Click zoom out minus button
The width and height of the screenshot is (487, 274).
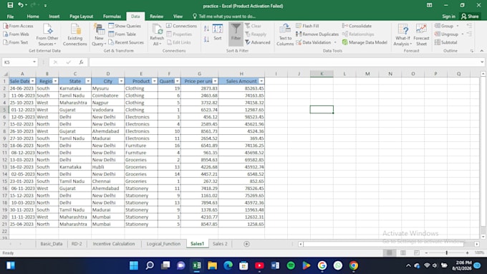click(x=426, y=253)
